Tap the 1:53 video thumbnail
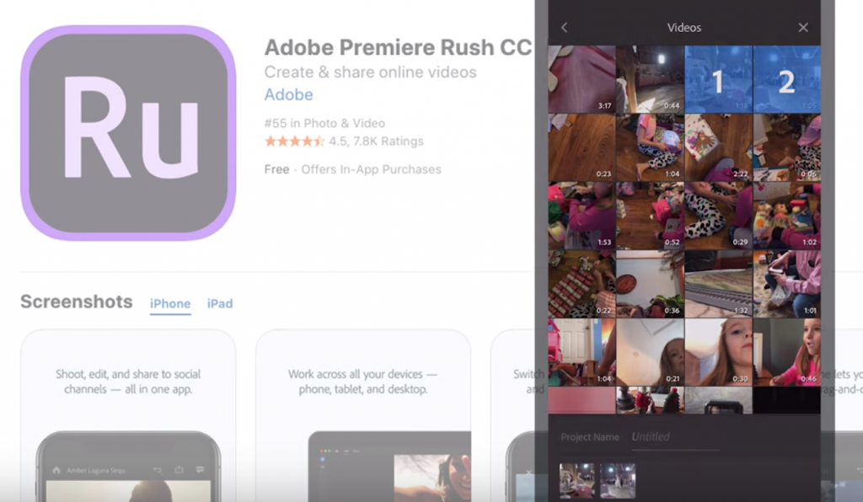863x502 pixels. [582, 216]
